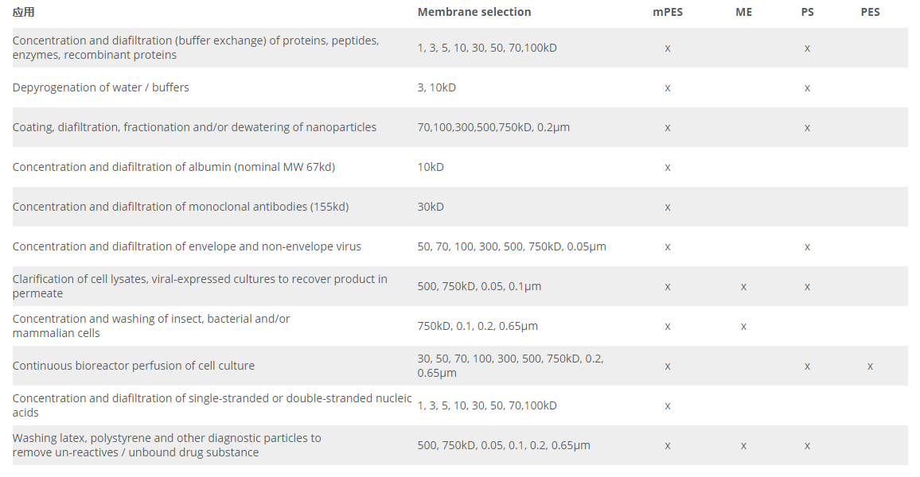Image resolution: width=920 pixels, height=477 pixels.
Task: Click the envelope and non-envelope virus row text
Action: tap(187, 246)
